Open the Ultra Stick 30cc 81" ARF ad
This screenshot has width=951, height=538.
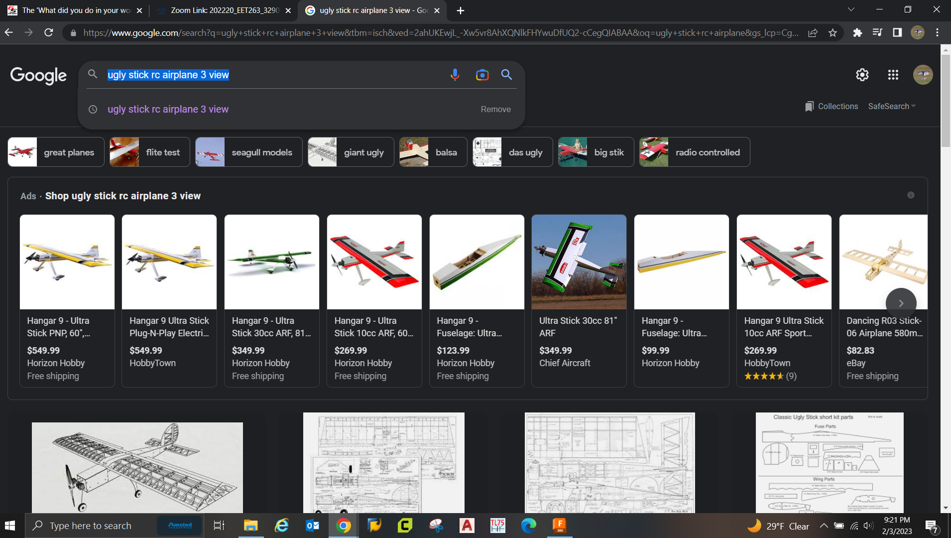(579, 300)
